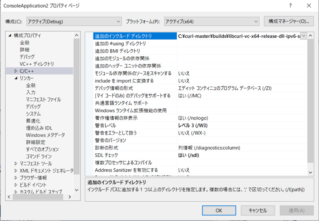This screenshot has width=319, height=221.
Task: Expand the C/C++ tree node
Action: pos(16,71)
